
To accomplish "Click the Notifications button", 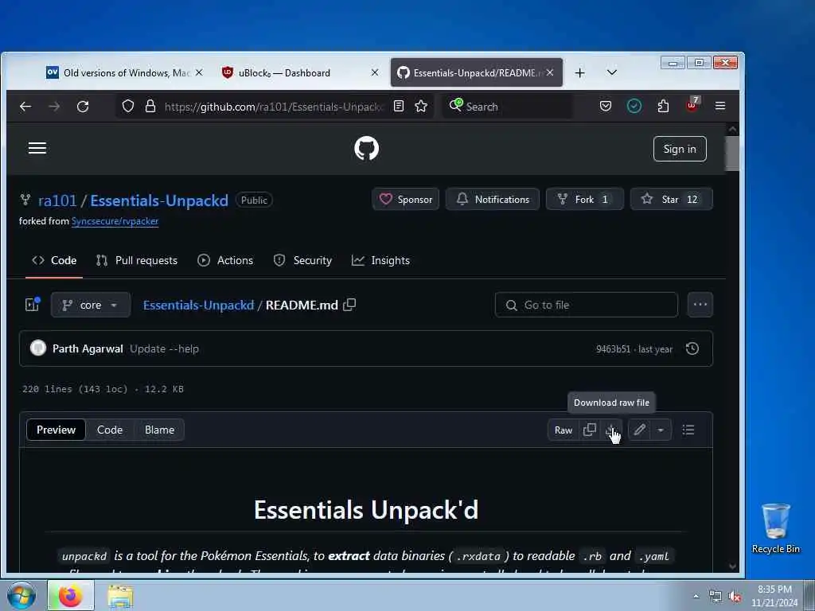I will coord(492,200).
